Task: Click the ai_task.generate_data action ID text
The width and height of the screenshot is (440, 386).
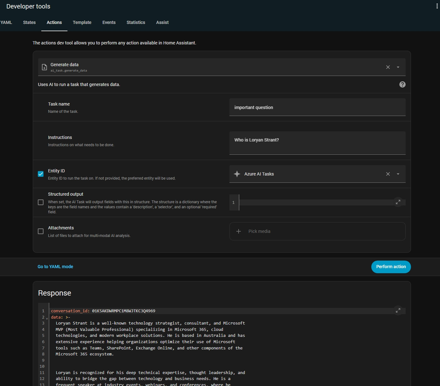Action: pos(69,71)
